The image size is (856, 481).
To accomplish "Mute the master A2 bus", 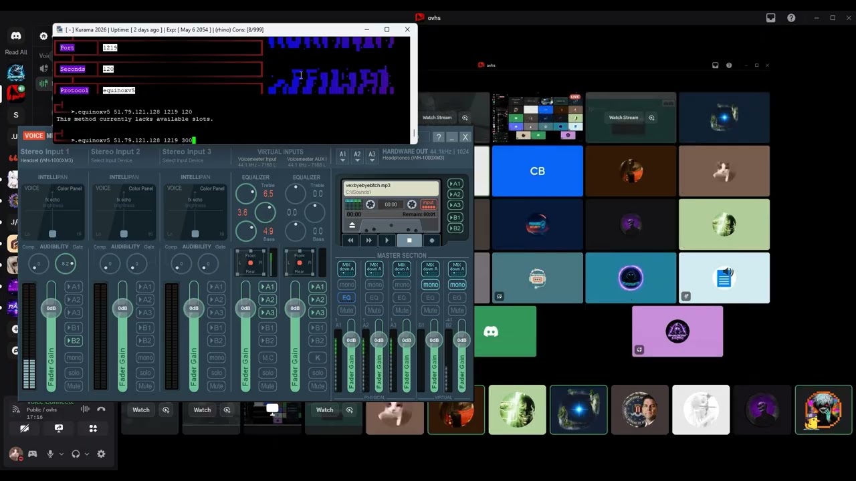I will pos(374,311).
